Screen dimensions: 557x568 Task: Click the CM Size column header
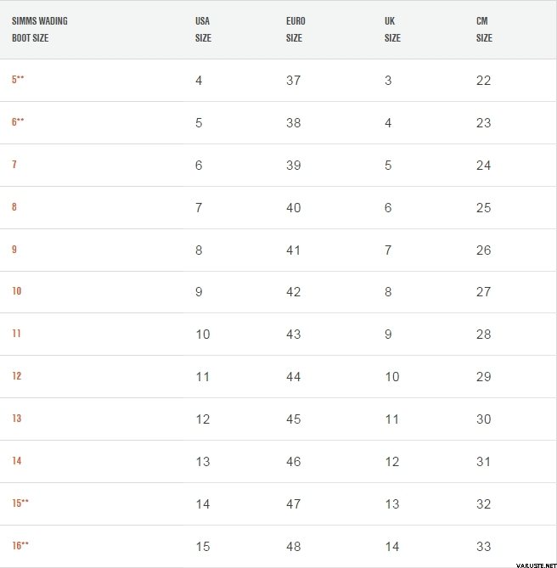tap(484, 30)
